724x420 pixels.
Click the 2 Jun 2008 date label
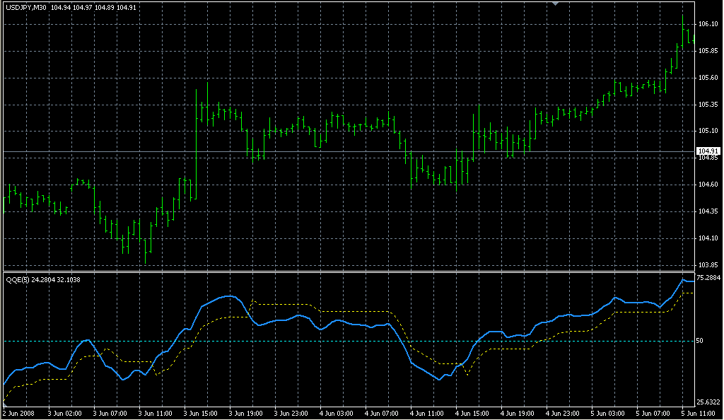point(18,413)
